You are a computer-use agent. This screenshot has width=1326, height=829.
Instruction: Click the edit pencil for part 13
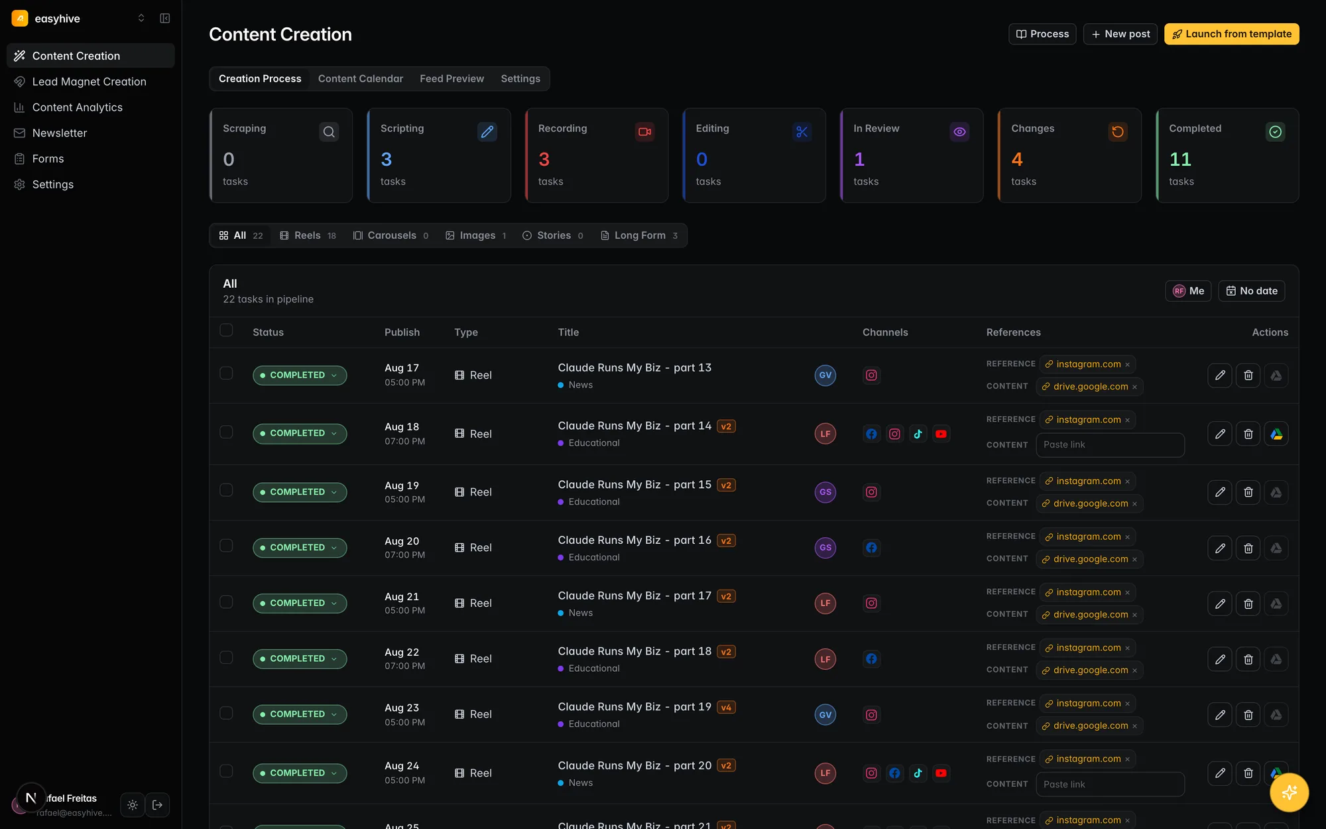pyautogui.click(x=1220, y=375)
